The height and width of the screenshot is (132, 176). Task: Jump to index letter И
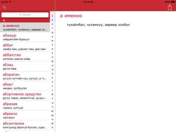pyautogui.click(x=52, y=49)
